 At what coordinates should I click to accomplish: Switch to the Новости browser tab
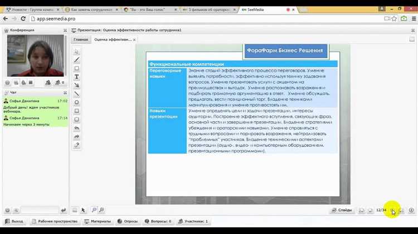pyautogui.click(x=32, y=9)
